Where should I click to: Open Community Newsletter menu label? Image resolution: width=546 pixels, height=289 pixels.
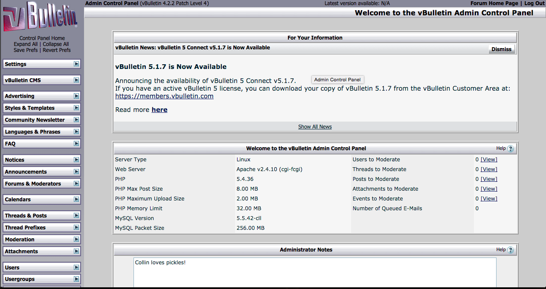pyautogui.click(x=35, y=120)
